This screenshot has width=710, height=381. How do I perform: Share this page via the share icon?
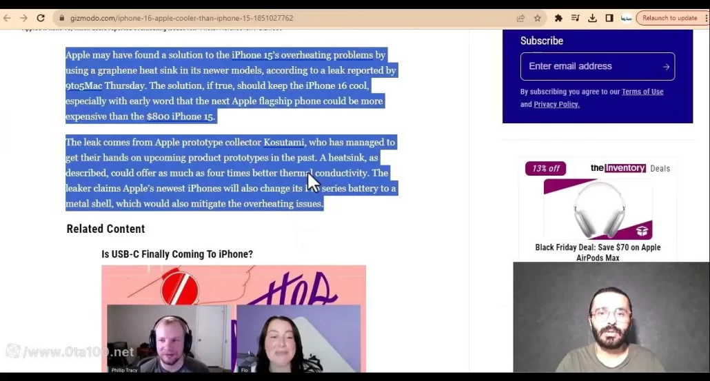pyautogui.click(x=520, y=18)
